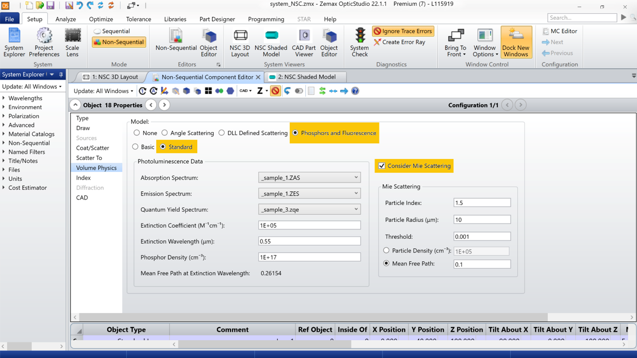637x358 pixels.
Task: Open the Optimize ribbon tab
Action: (x=101, y=19)
